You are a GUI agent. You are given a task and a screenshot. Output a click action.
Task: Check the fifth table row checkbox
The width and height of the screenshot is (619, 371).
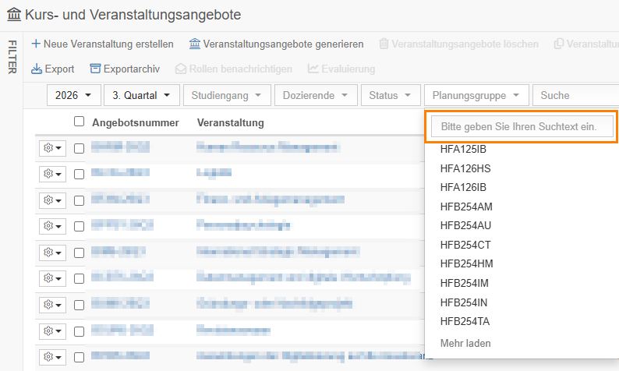click(x=79, y=253)
